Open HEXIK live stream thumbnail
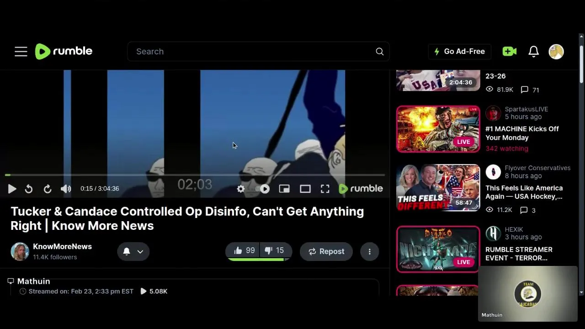This screenshot has width=585, height=329. coord(438,249)
